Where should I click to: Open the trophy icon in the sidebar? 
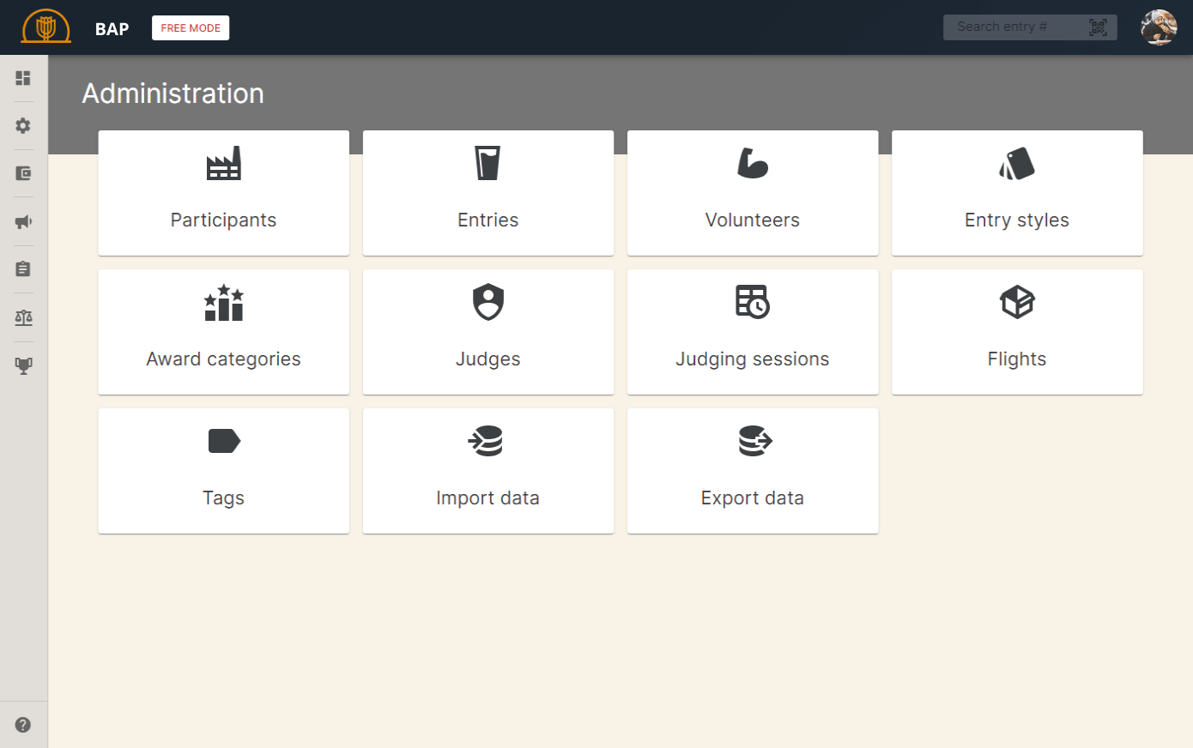click(23, 366)
